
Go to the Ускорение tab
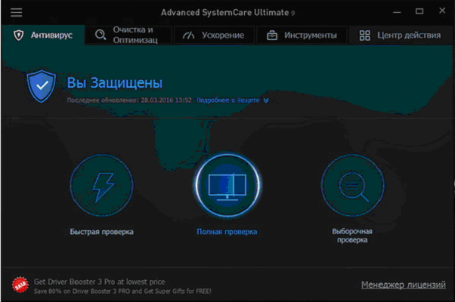point(214,35)
